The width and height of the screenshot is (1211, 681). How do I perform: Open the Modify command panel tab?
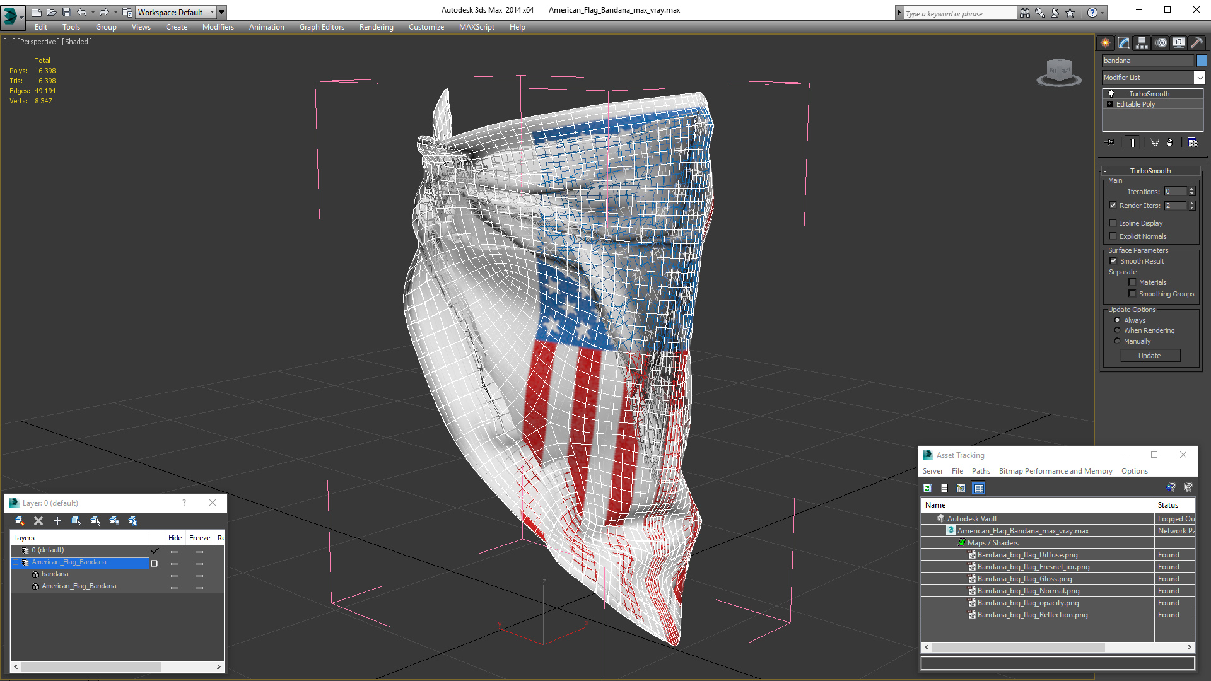(1124, 43)
